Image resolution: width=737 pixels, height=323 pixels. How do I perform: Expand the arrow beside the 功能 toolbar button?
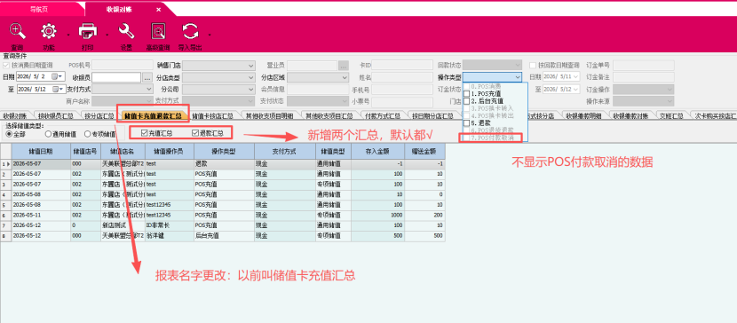point(68,35)
